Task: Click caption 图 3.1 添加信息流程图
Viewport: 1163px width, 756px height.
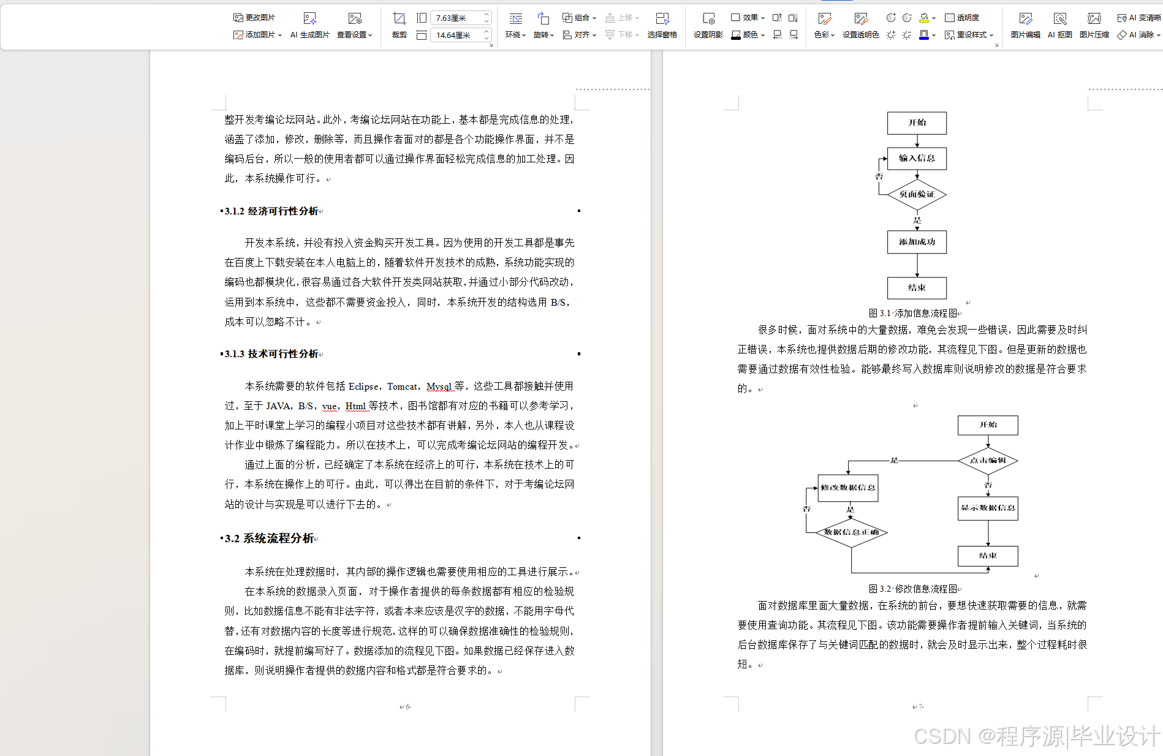Action: click(x=913, y=313)
